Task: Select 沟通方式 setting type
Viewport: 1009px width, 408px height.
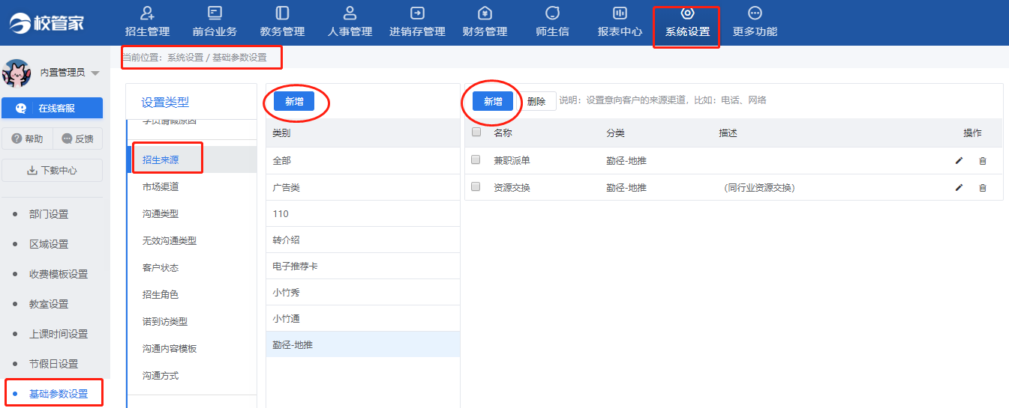Action: coord(191,375)
